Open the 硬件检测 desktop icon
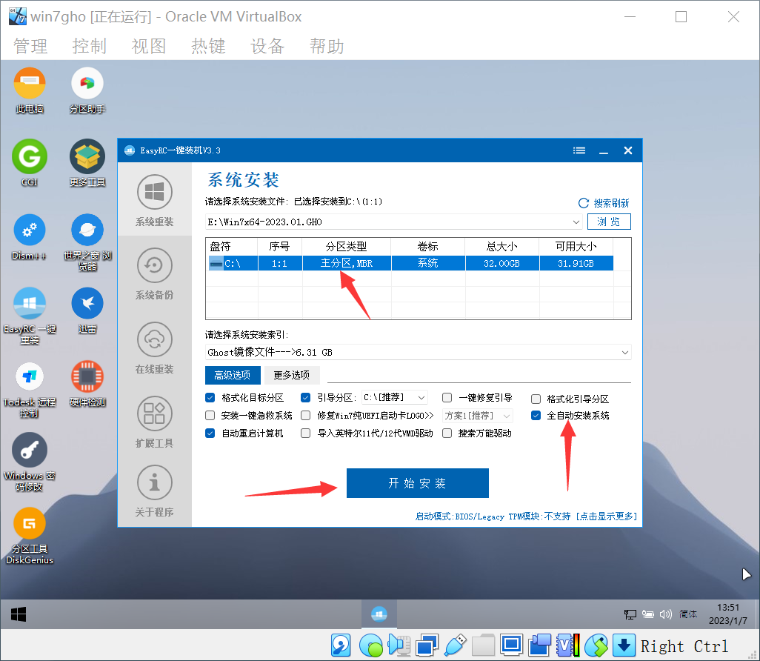The image size is (760, 661). pyautogui.click(x=87, y=385)
